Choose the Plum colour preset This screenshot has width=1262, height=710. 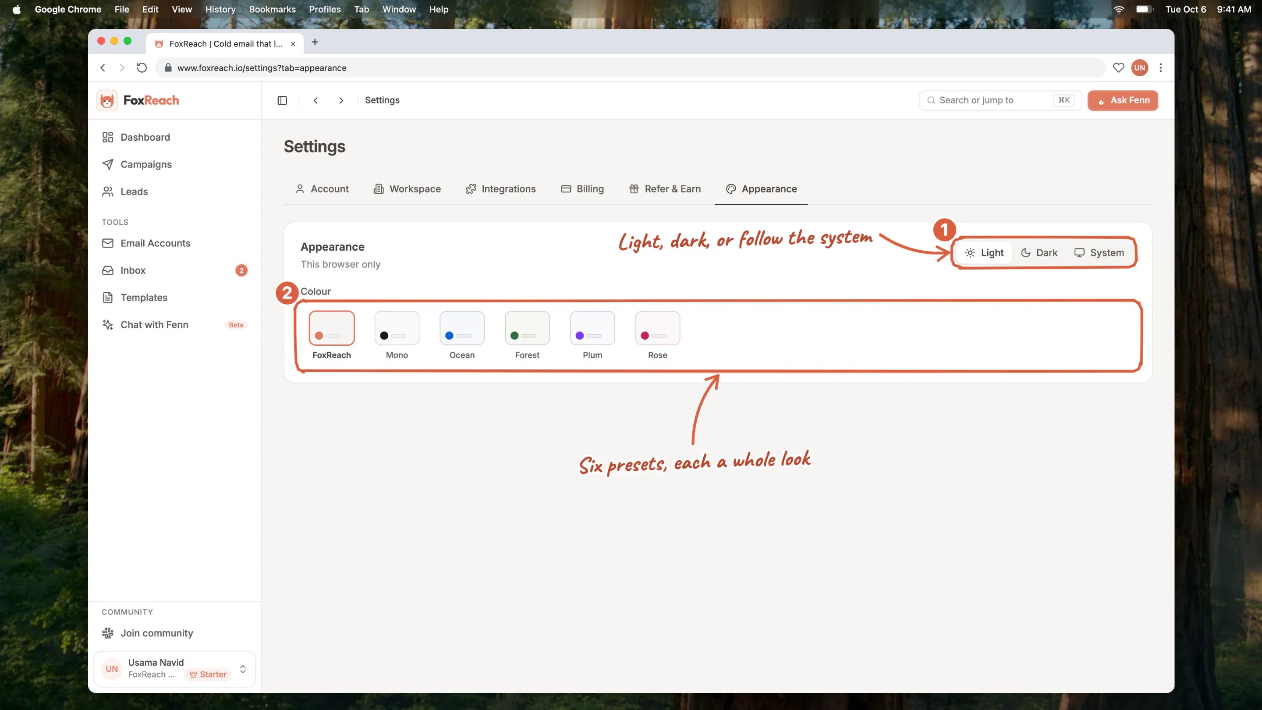tap(592, 336)
